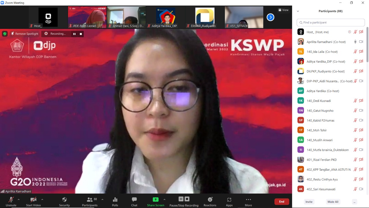
Task: Start sharing with Share Screen
Action: [x=155, y=201]
